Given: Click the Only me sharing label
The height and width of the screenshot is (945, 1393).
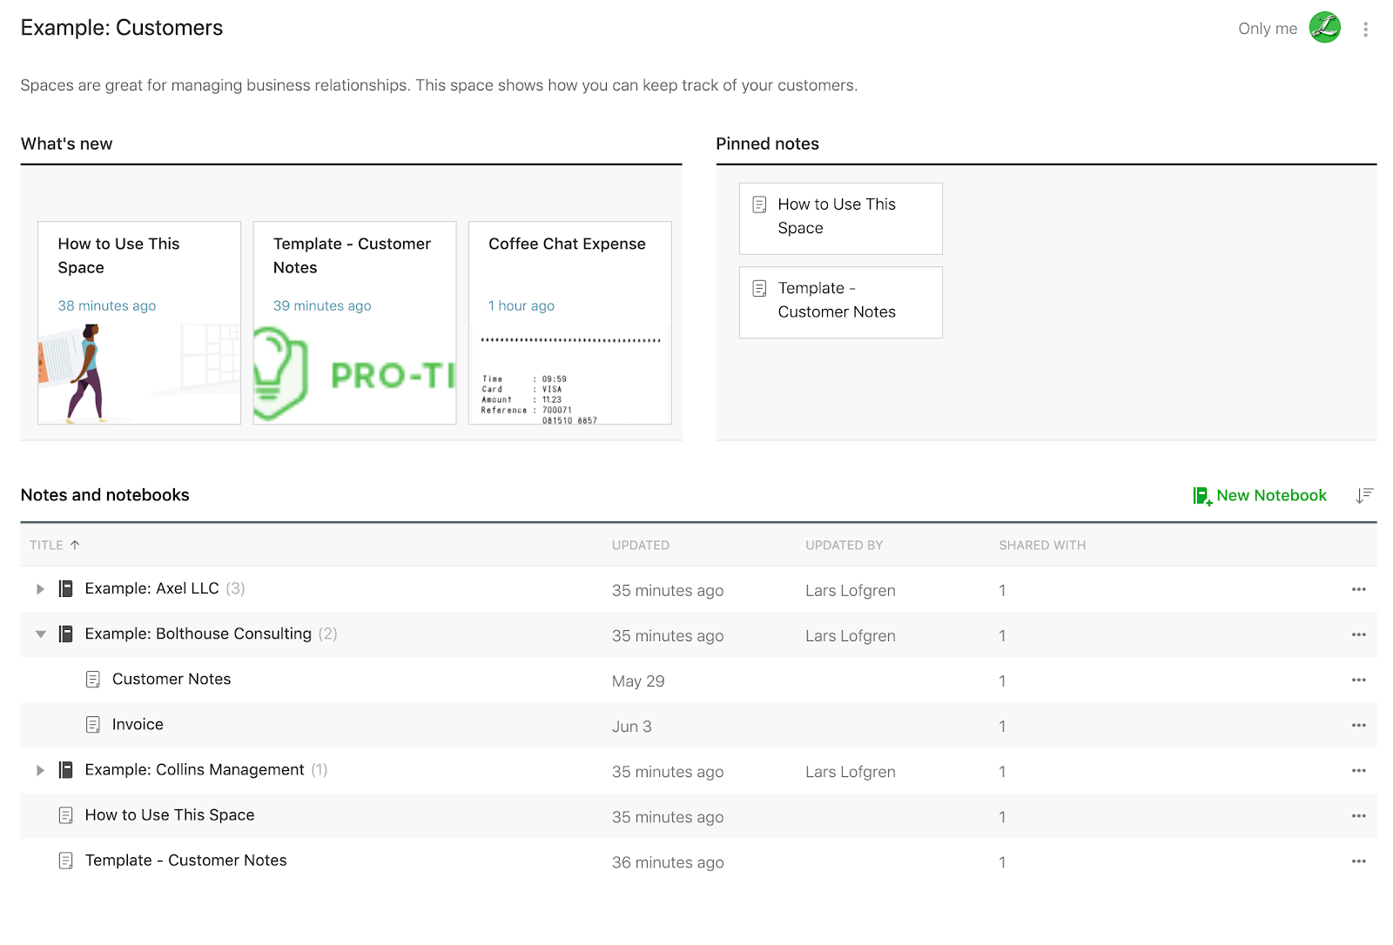Looking at the screenshot, I should click(x=1268, y=29).
